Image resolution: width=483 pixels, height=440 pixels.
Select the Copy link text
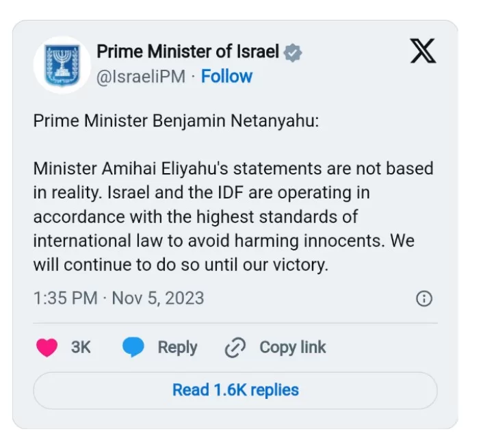pos(293,348)
